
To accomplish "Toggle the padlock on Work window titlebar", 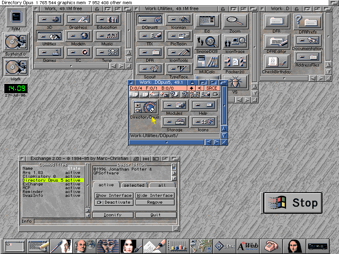I will click(x=97, y=9).
